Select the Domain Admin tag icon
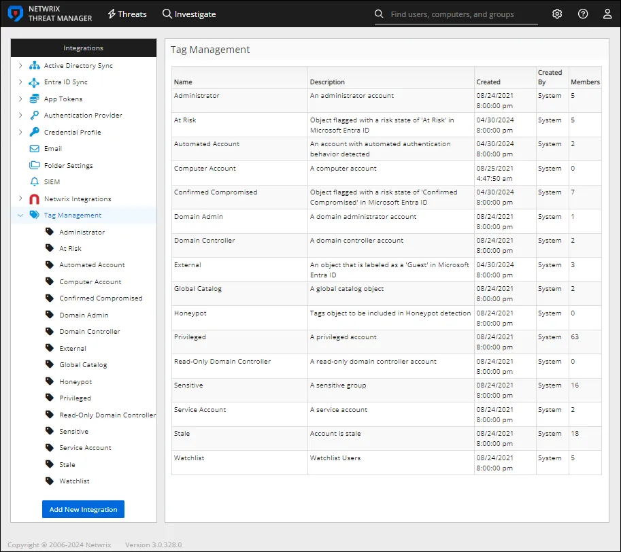The image size is (621, 552). coord(50,315)
